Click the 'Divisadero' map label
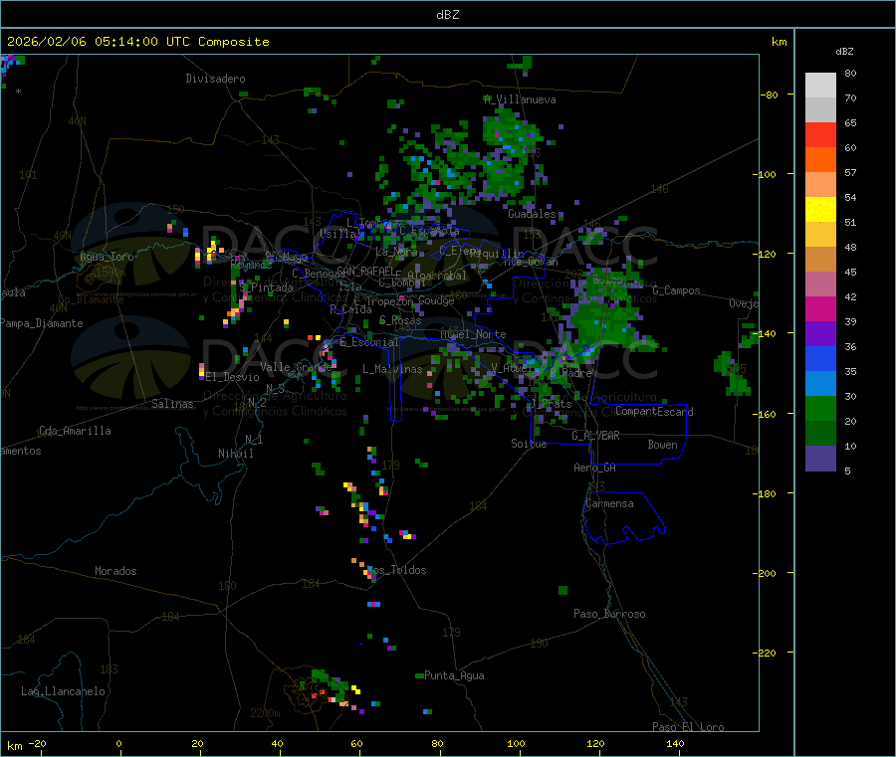Screen dimensions: 896x757 (x=215, y=79)
